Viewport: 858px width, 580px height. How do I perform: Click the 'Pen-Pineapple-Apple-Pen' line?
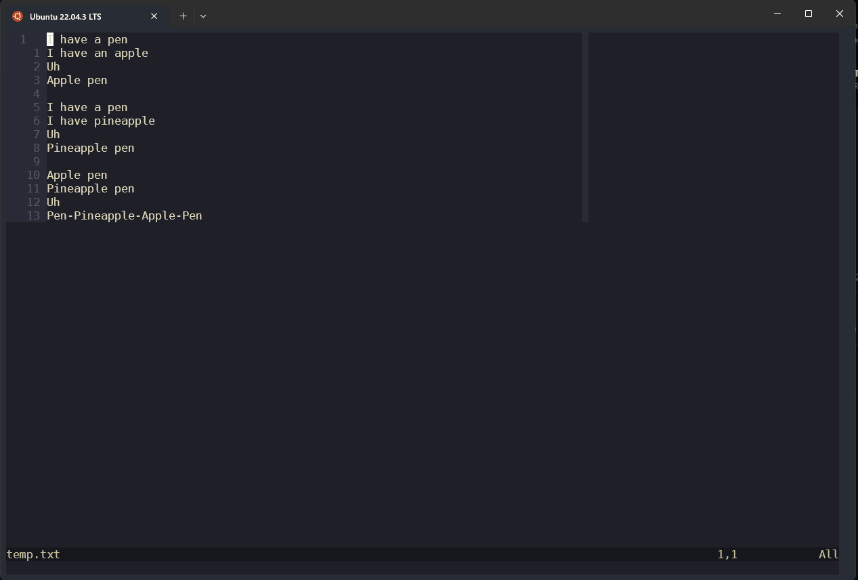(x=124, y=215)
